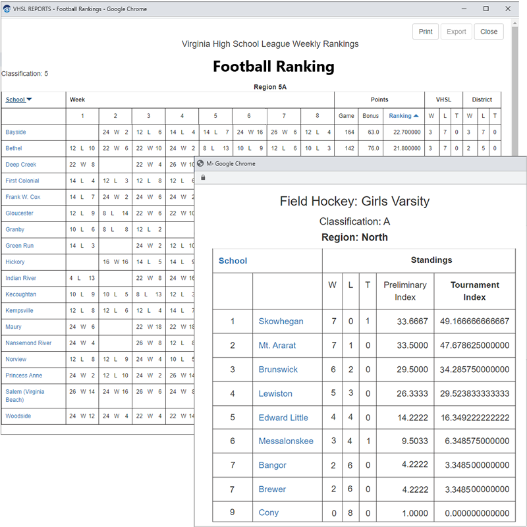527x527 pixels.
Task: Open the Indian River school link
Action: click(x=20, y=278)
